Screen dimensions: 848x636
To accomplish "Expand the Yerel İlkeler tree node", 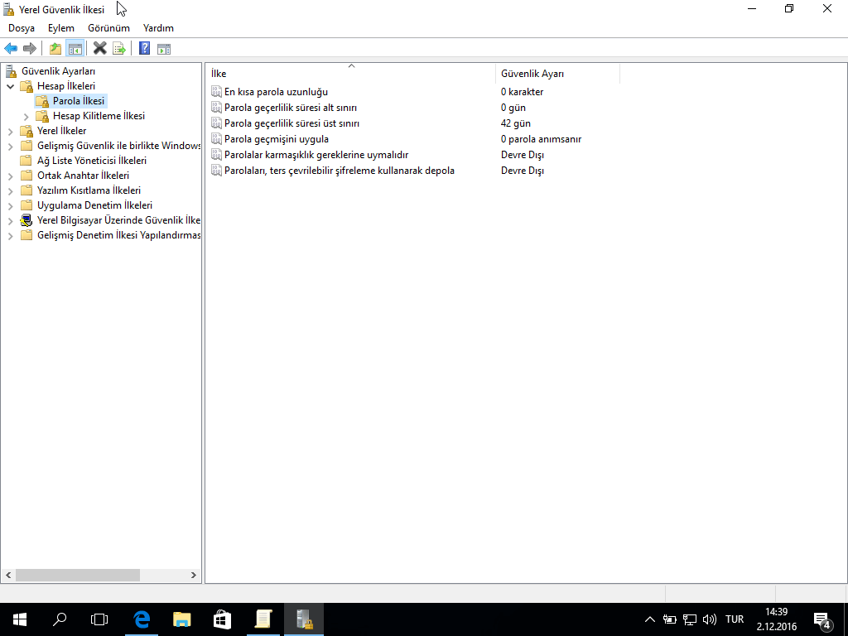I will tap(10, 131).
